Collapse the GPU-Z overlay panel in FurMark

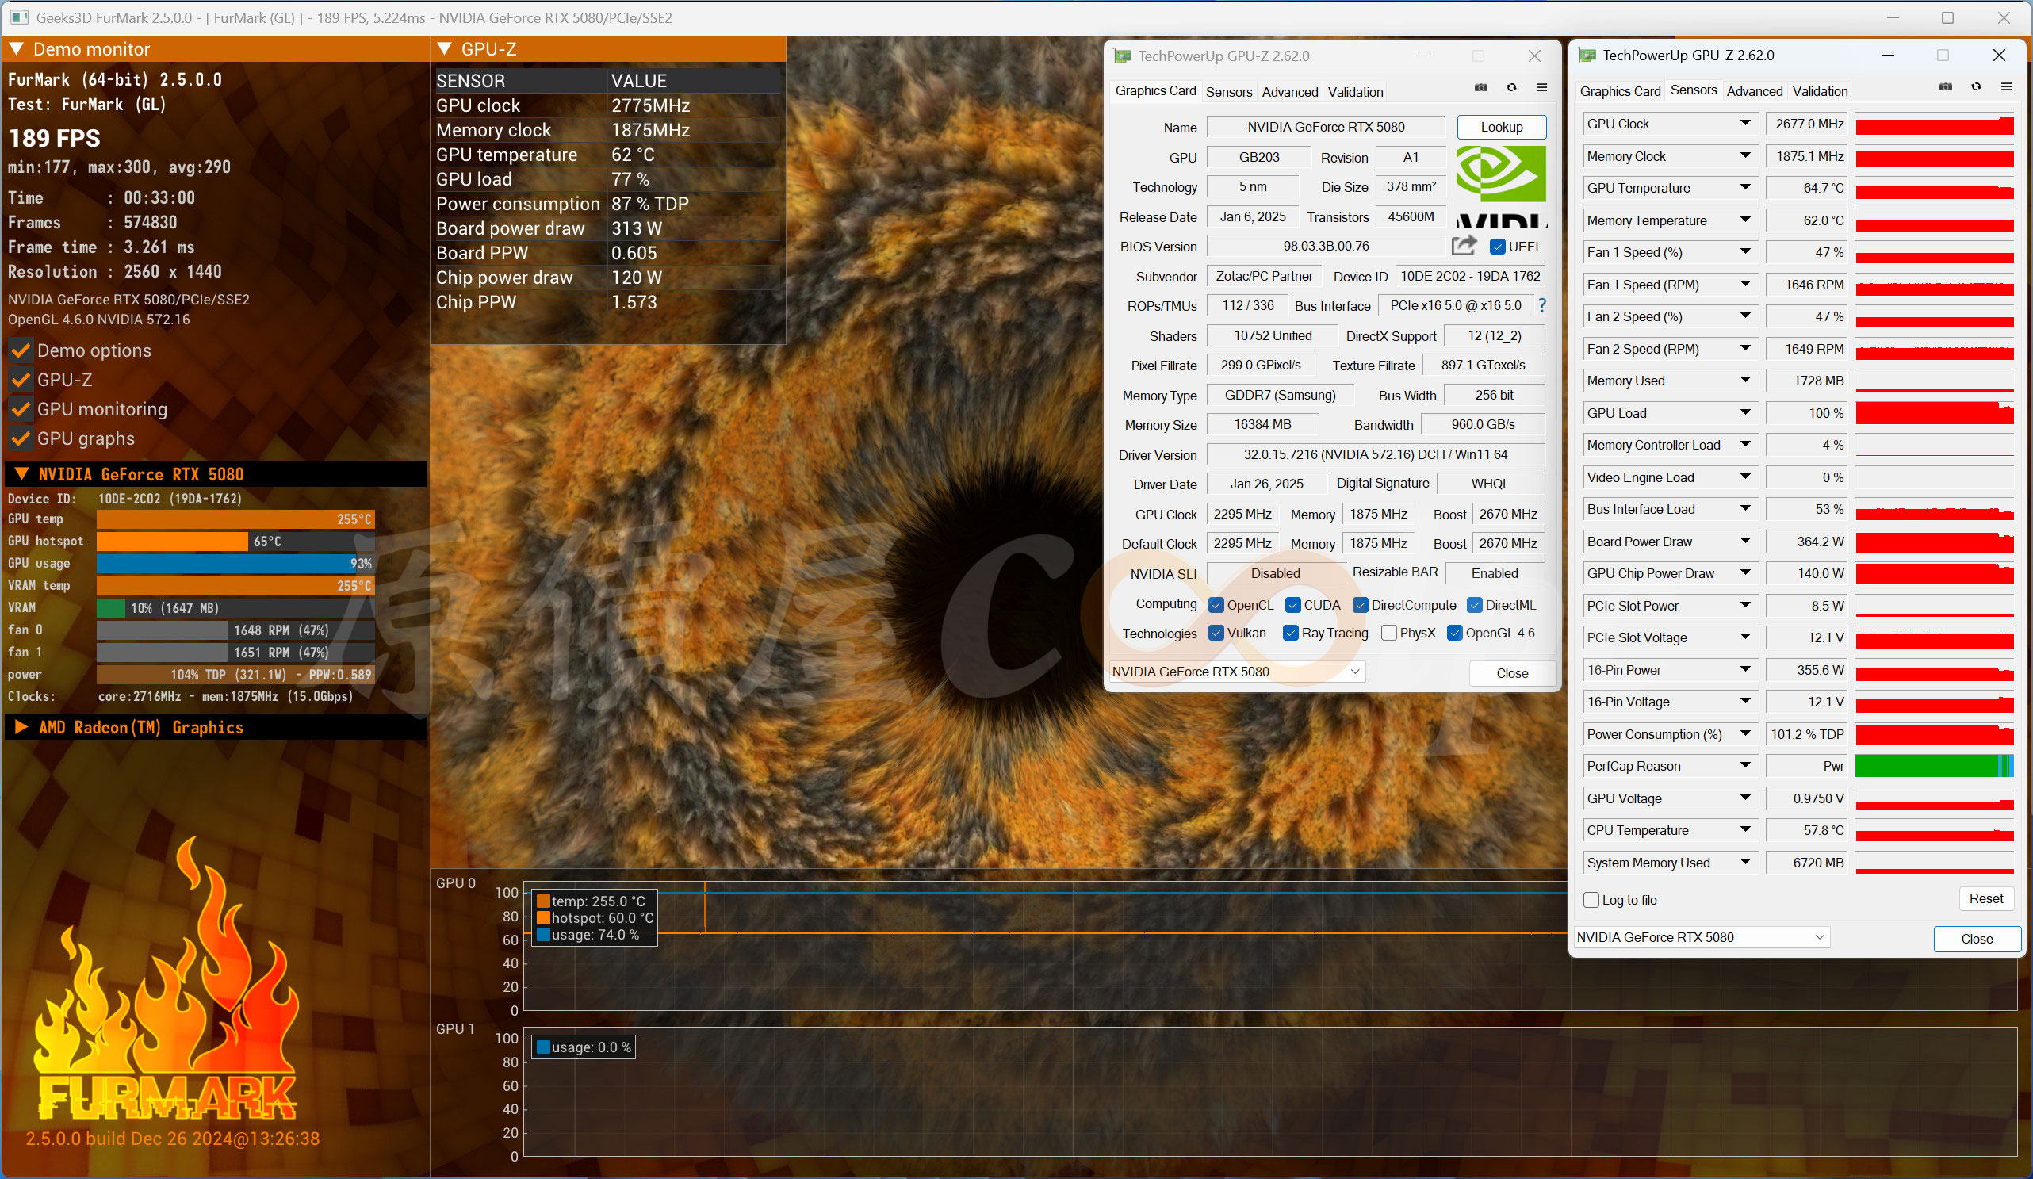(444, 49)
